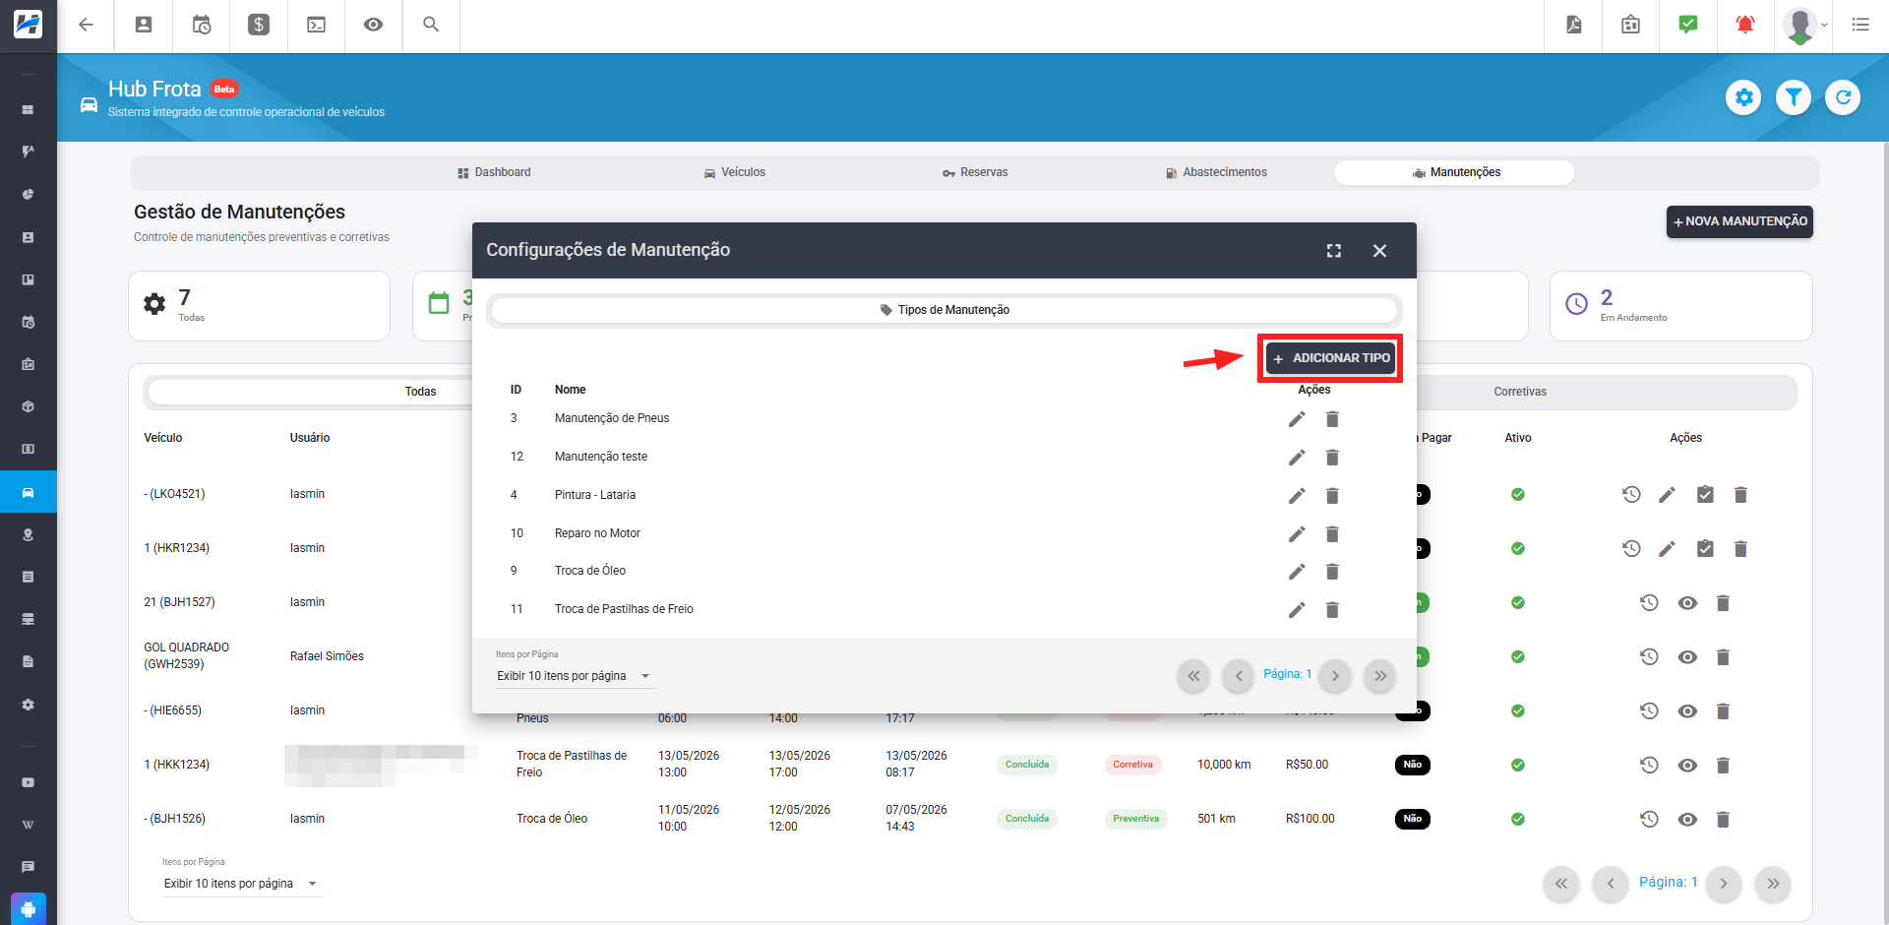
Task: Delete the Troca de Óleo maintenance type
Action: [x=1332, y=572]
